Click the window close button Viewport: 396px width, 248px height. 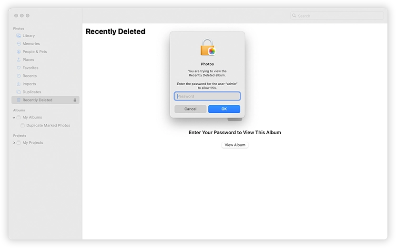(x=16, y=16)
